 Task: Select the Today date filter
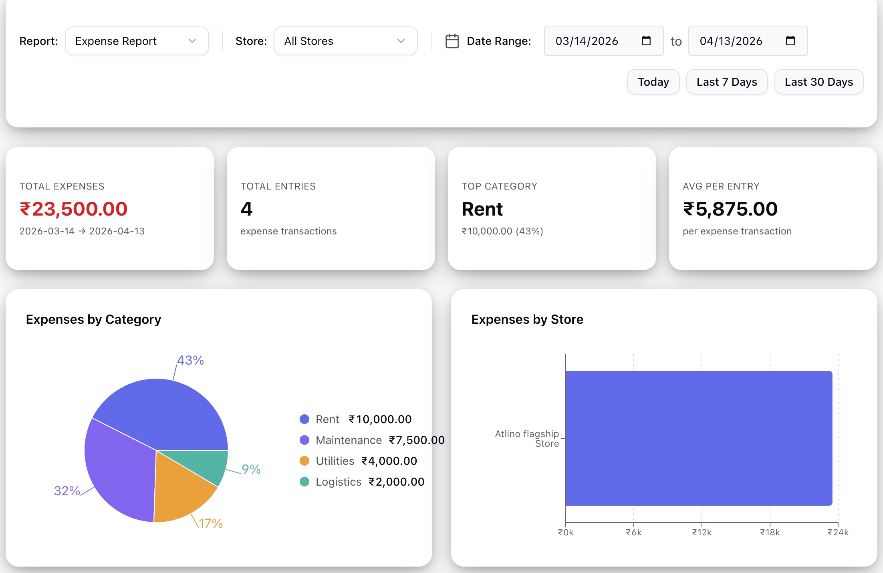[653, 82]
